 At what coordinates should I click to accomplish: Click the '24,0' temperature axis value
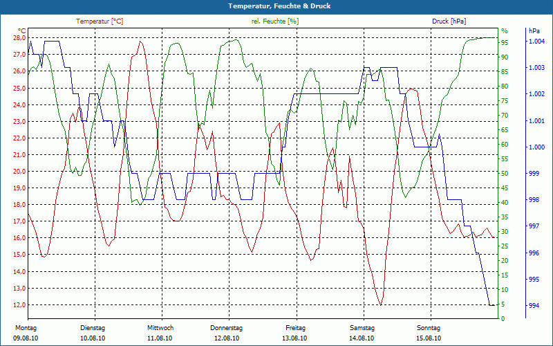(19, 105)
